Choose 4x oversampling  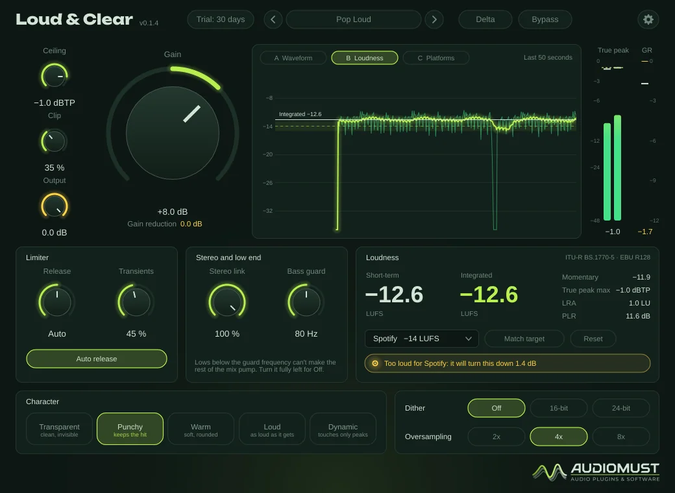(559, 437)
